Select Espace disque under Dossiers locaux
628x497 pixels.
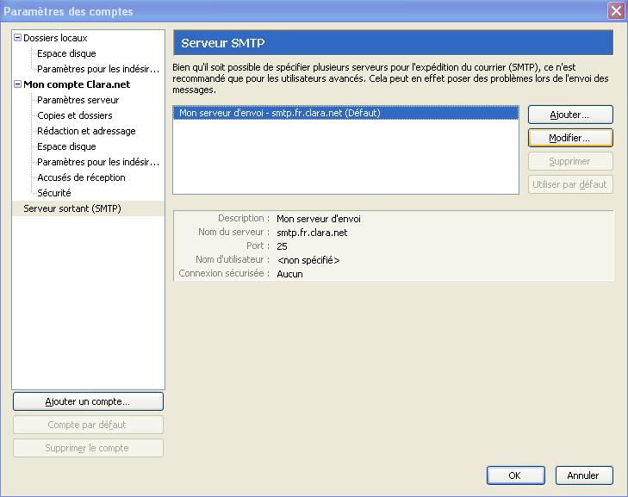coord(66,53)
